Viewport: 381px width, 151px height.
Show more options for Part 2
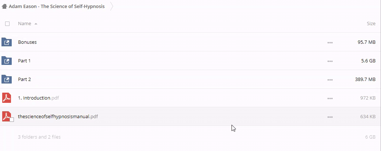pyautogui.click(x=330, y=80)
